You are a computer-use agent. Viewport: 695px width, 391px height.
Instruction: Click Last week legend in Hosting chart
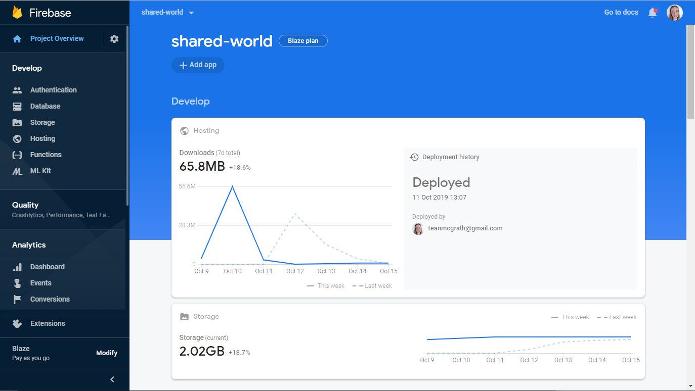point(372,286)
